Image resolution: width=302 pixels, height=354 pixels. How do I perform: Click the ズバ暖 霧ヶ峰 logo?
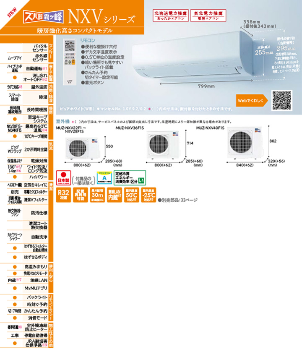click(x=43, y=17)
